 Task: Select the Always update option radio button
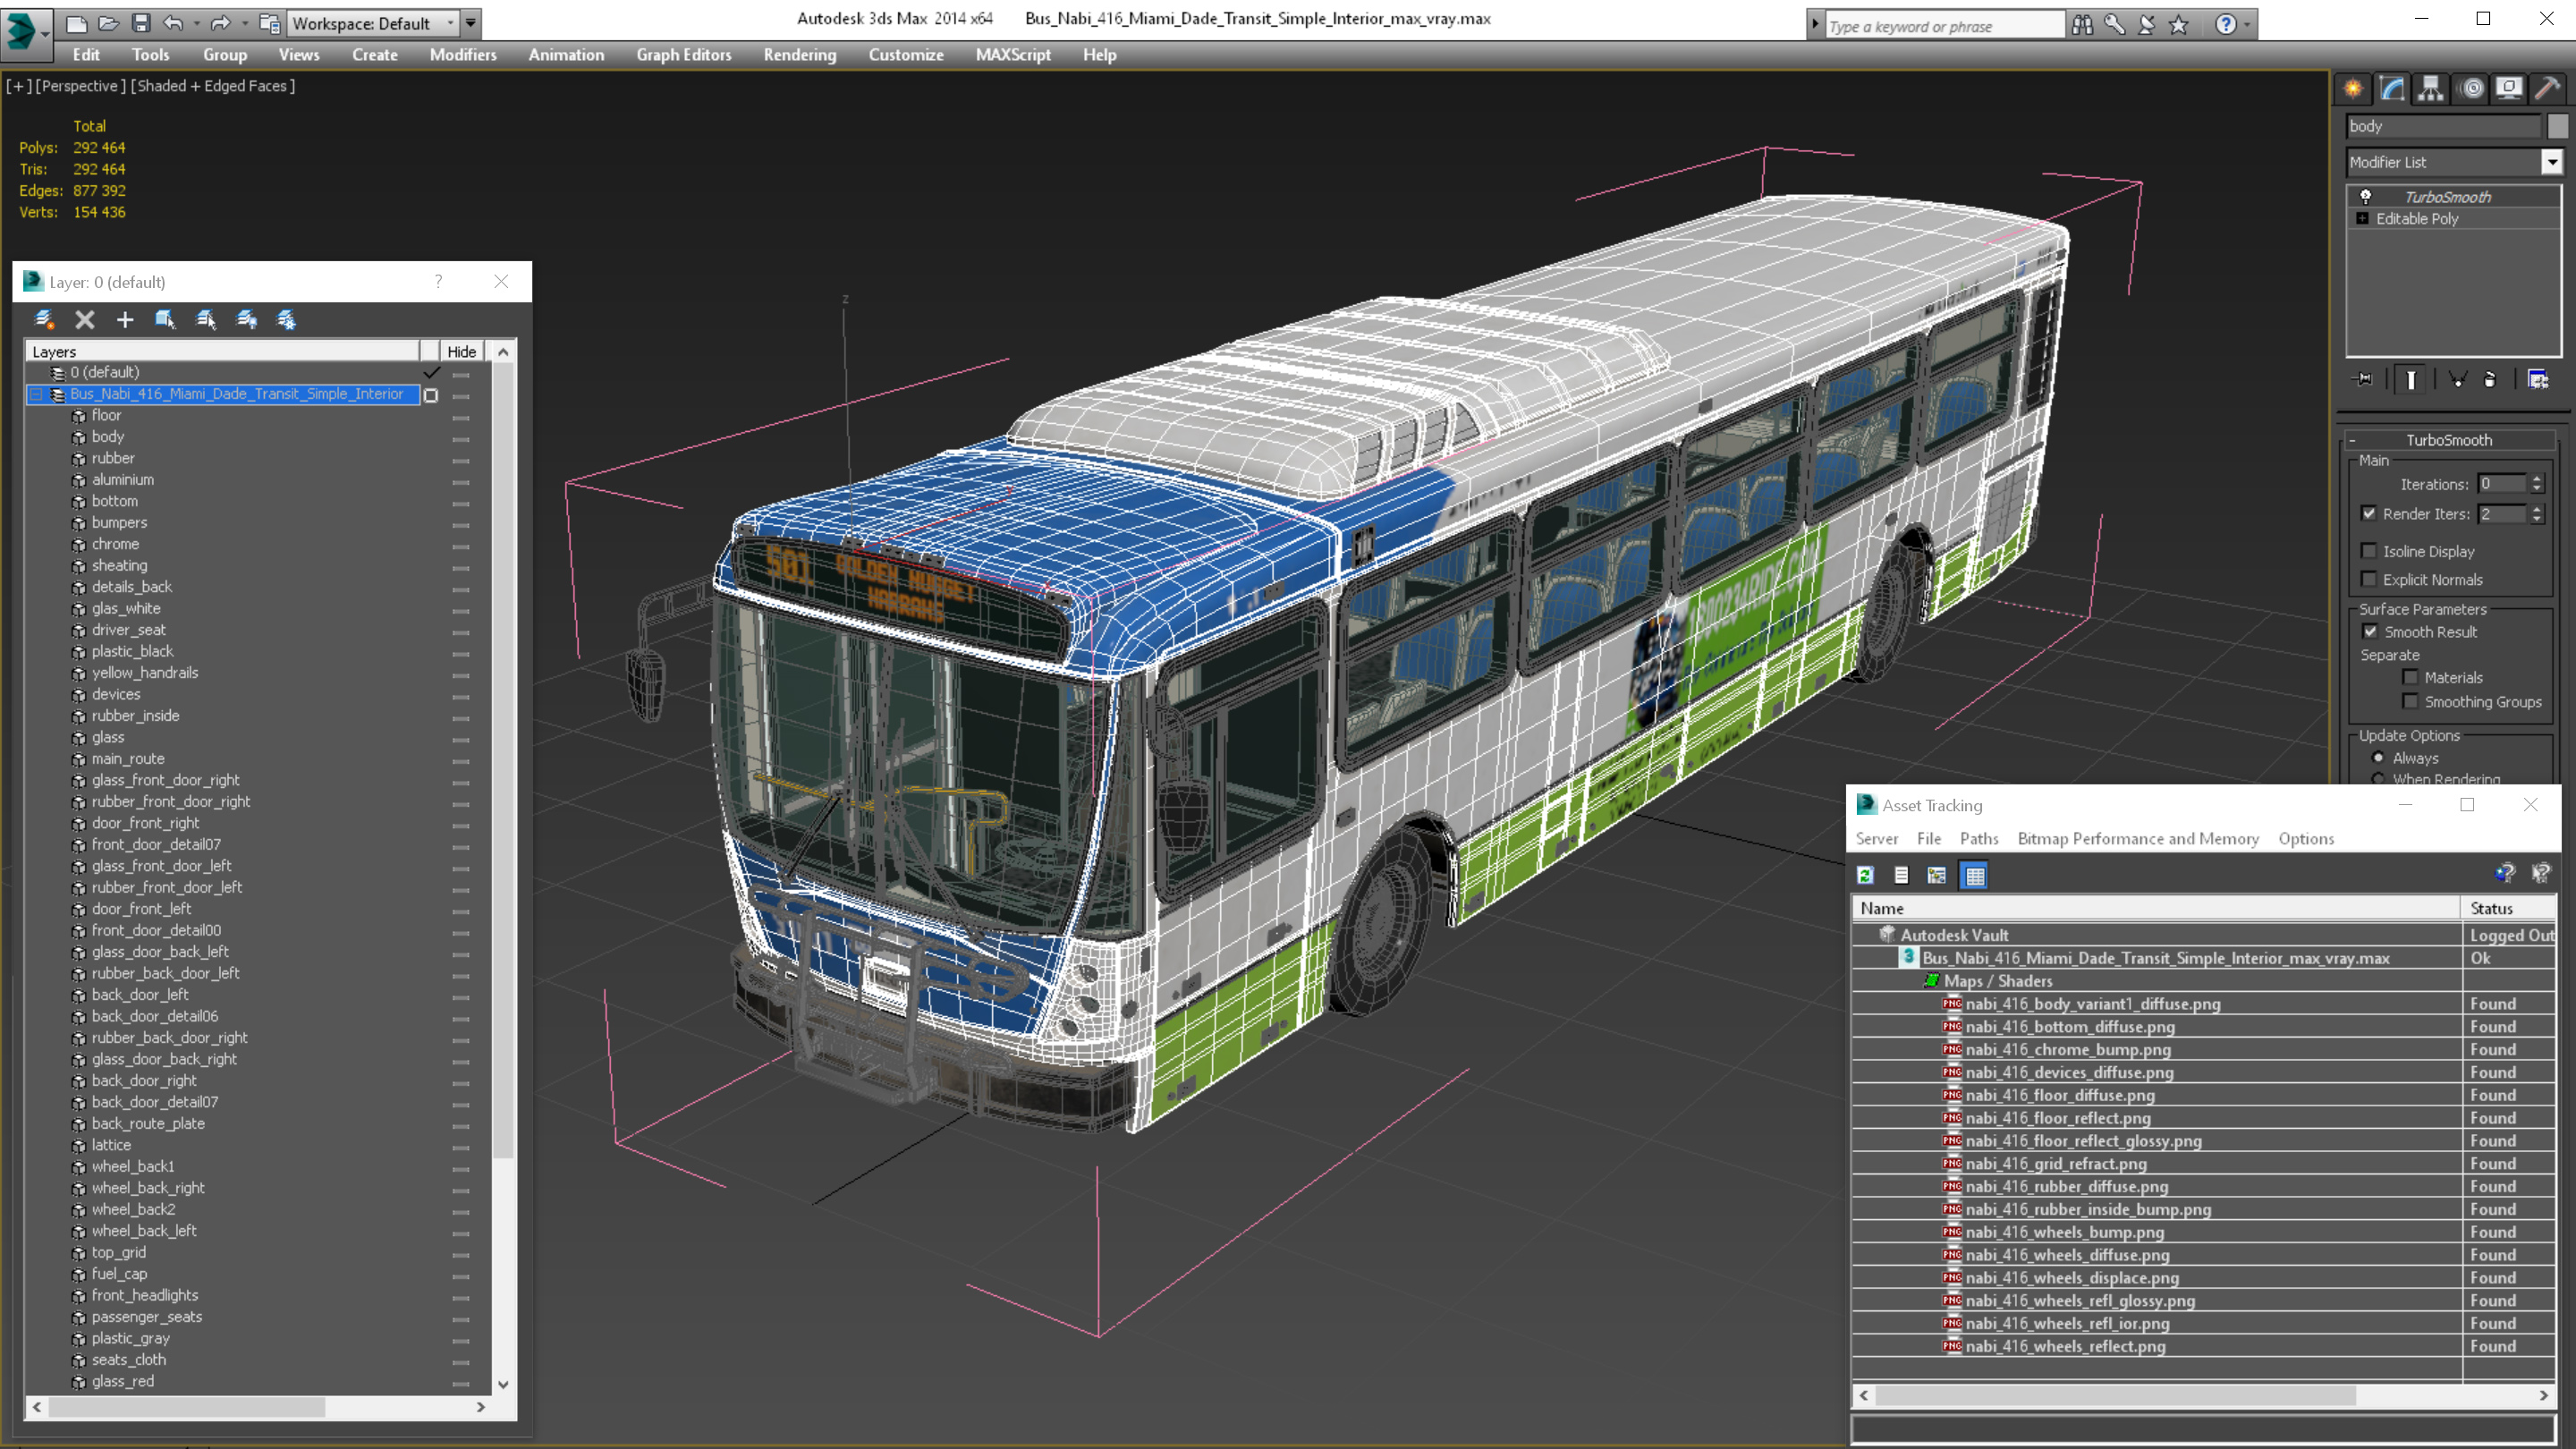2379,757
